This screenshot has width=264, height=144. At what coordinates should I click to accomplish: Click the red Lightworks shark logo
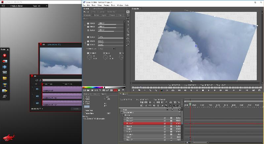8,137
